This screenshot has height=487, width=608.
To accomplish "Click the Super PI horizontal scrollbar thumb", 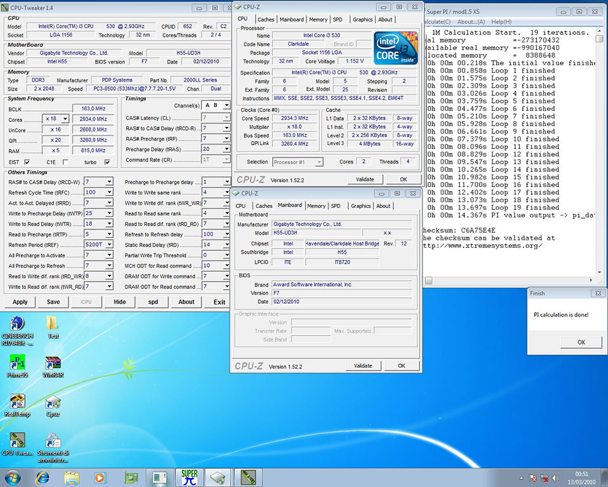I will (429, 280).
